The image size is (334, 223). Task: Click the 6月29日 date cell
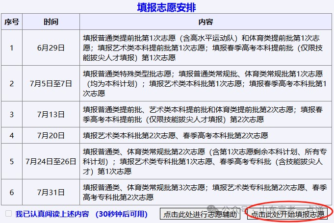[51, 48]
